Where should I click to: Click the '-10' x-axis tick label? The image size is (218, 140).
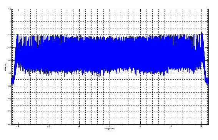coord(48,126)
